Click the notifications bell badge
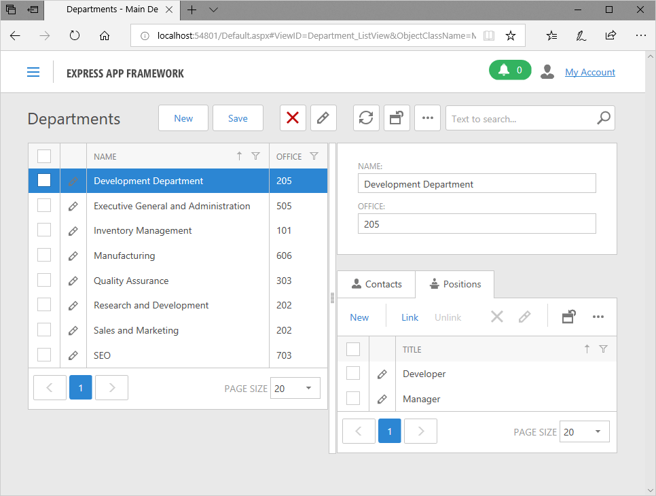Image resolution: width=656 pixels, height=496 pixels. [510, 71]
